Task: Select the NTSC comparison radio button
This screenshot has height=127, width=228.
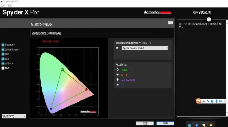Action: pyautogui.click(x=118, y=75)
